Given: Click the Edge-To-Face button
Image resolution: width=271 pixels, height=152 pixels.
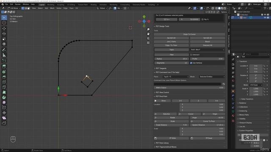Looking at the screenshot, I should (x=171, y=45).
